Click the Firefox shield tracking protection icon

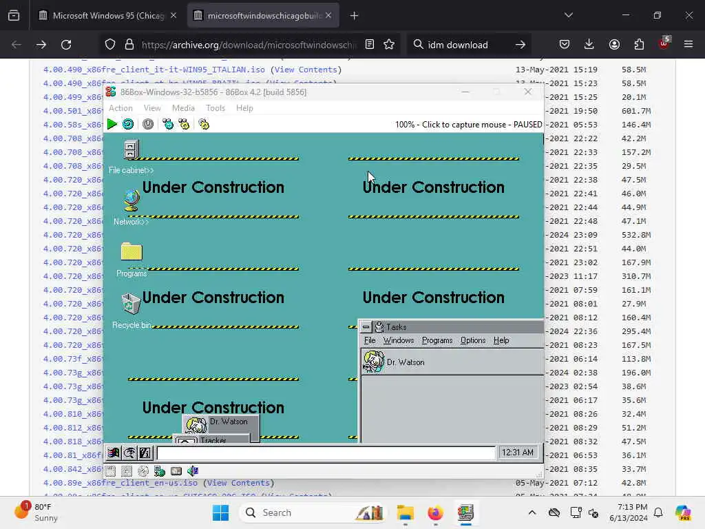[110, 45]
